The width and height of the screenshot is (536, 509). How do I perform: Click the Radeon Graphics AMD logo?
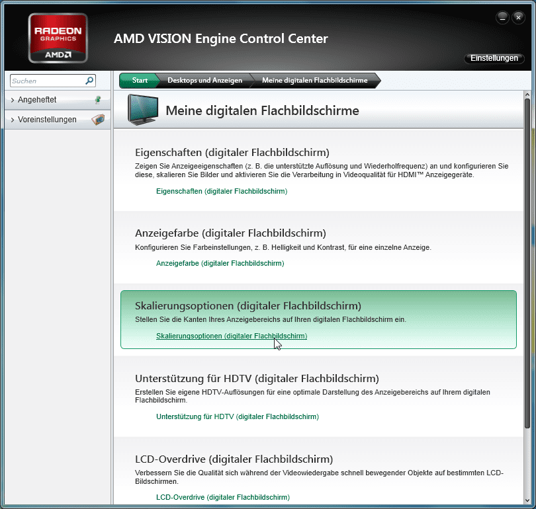click(58, 38)
